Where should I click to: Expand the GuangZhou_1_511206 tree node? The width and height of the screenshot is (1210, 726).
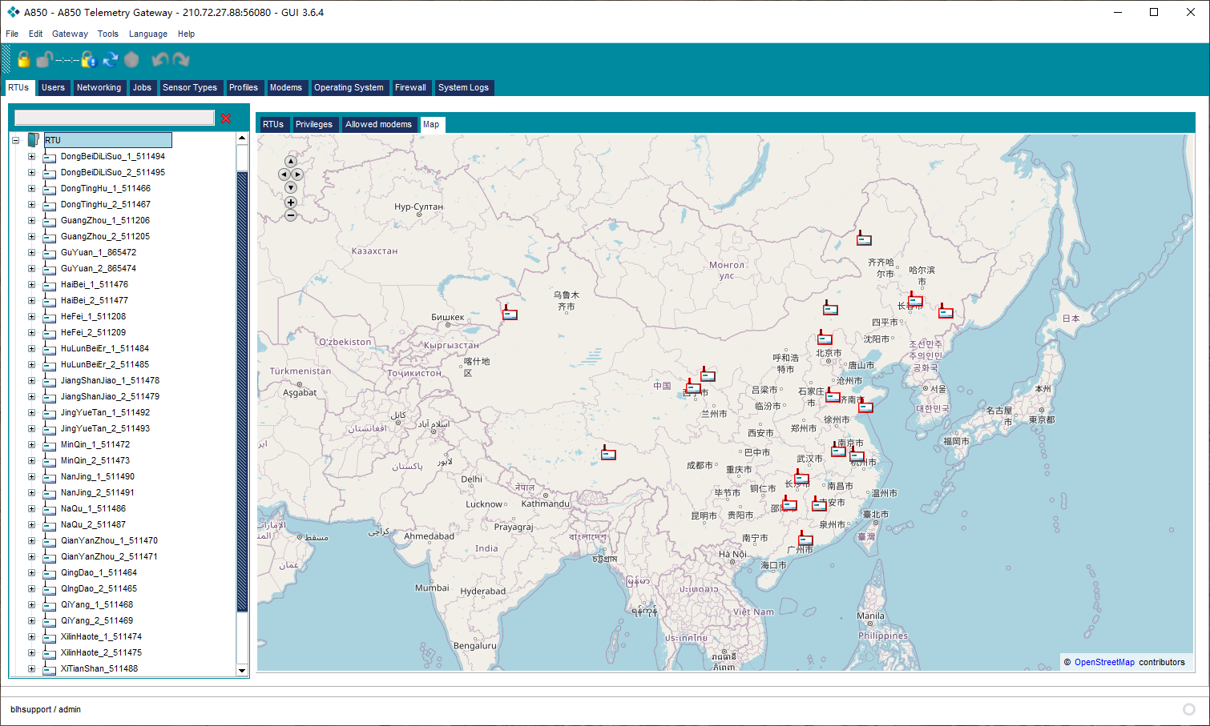pyautogui.click(x=31, y=221)
